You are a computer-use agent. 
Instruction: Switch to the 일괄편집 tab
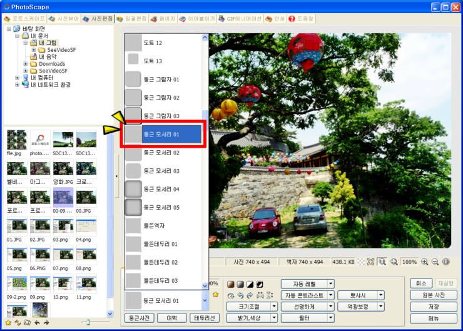[x=131, y=19]
